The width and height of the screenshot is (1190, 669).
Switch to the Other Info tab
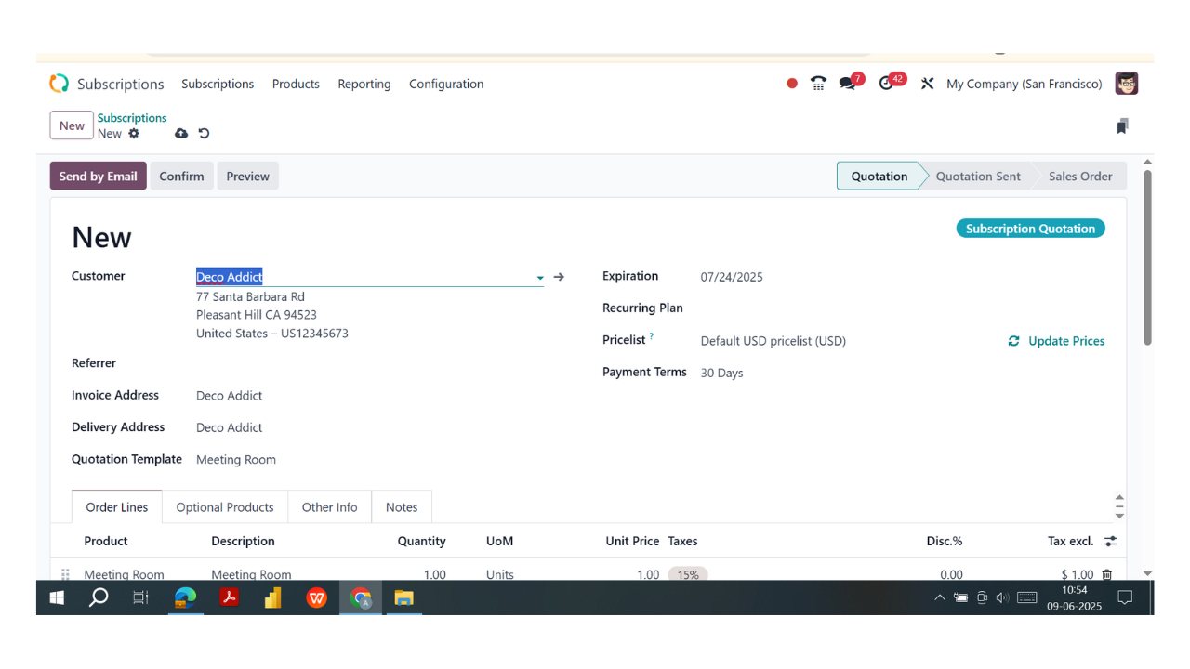[x=329, y=506]
